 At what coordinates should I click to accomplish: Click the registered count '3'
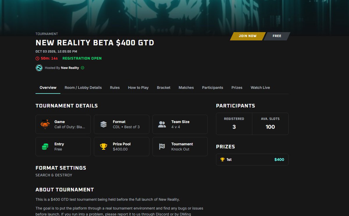(x=234, y=127)
